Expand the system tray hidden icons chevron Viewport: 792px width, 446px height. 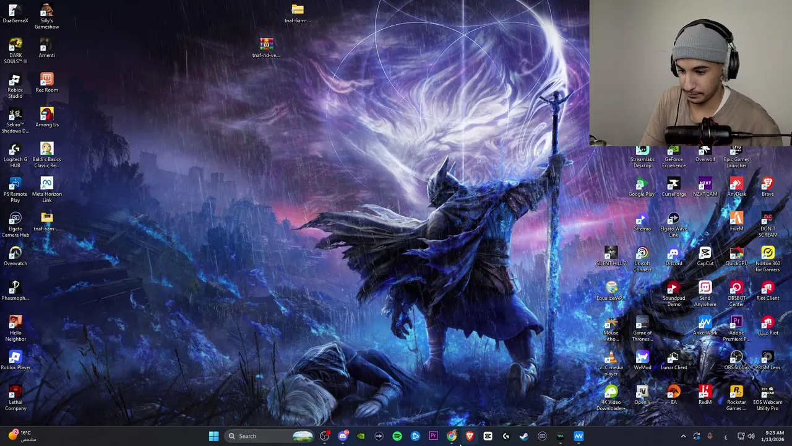click(683, 436)
